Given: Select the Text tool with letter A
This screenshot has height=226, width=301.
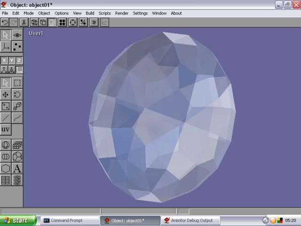Looking at the screenshot, I should [x=17, y=169].
